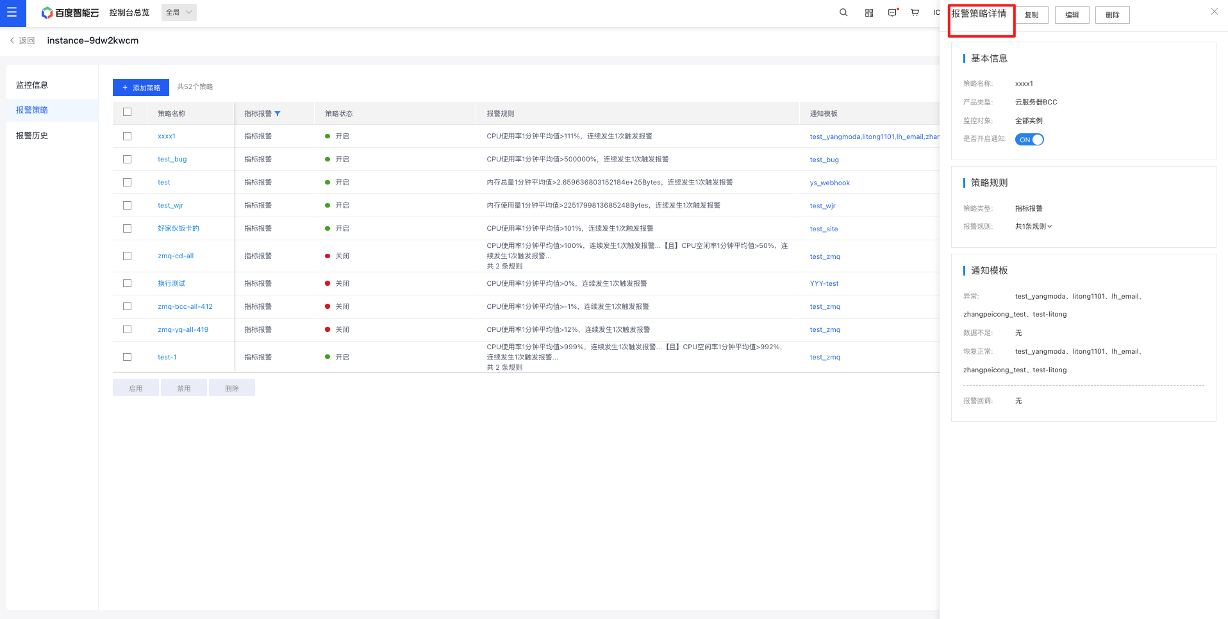
Task: Click the back arrow next to 返回
Action: (12, 40)
